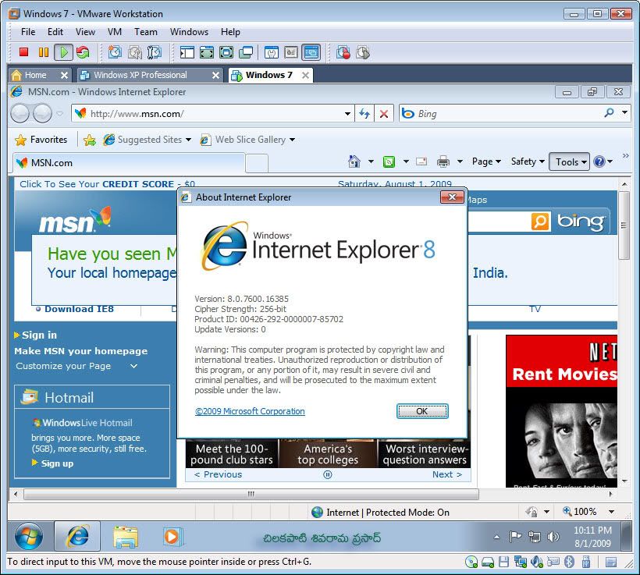Switch to Windows XP Professional tab
Viewport: 640px width, 575px height.
(x=140, y=75)
